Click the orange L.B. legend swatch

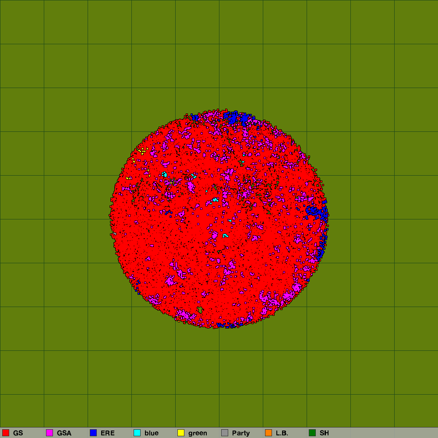pos(268,433)
